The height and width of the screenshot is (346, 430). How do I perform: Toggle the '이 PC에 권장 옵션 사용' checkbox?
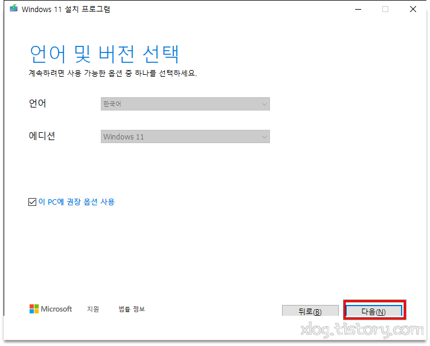point(32,202)
